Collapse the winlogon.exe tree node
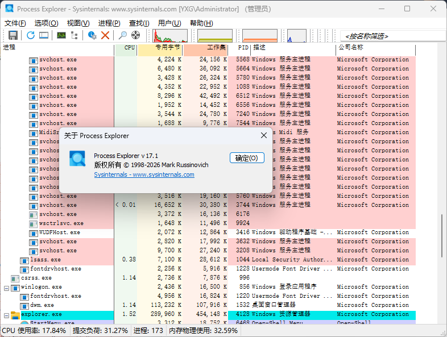The image size is (447, 337). pyautogui.click(x=6, y=288)
